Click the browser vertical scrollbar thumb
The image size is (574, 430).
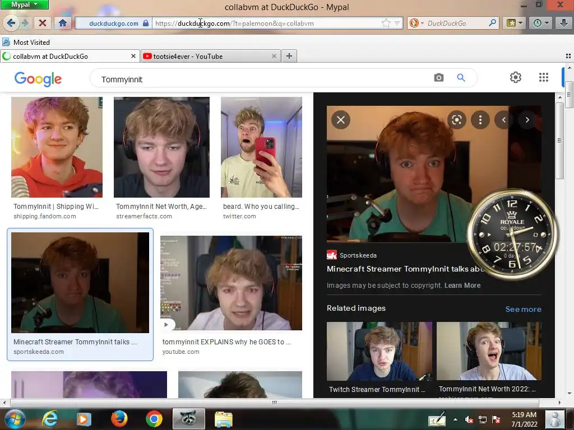(x=569, y=94)
